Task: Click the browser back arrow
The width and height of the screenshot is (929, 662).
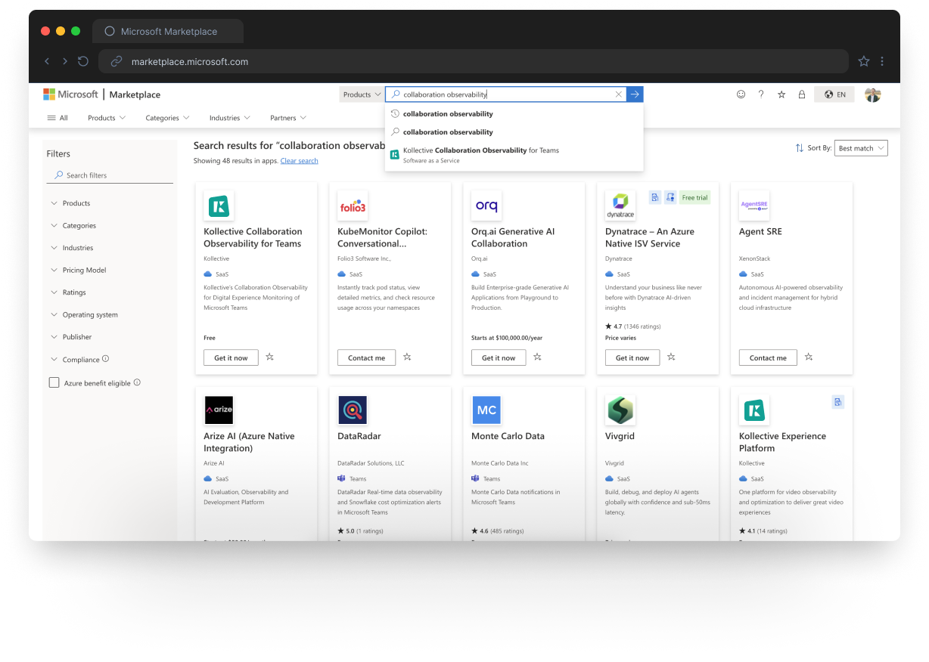Action: (x=47, y=61)
